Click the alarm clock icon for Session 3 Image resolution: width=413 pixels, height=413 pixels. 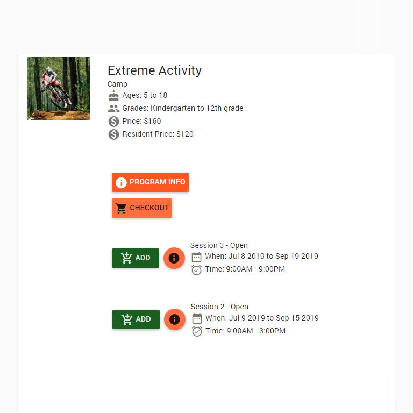click(196, 270)
